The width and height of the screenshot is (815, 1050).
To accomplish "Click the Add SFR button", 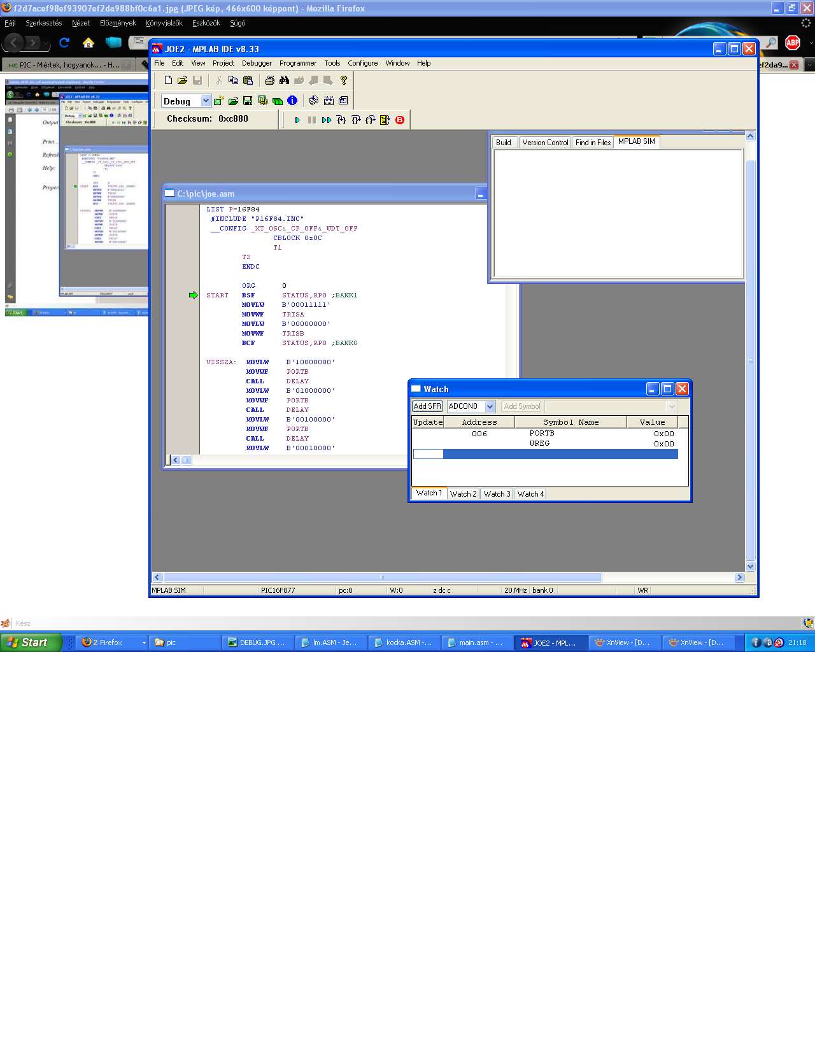I will click(427, 406).
